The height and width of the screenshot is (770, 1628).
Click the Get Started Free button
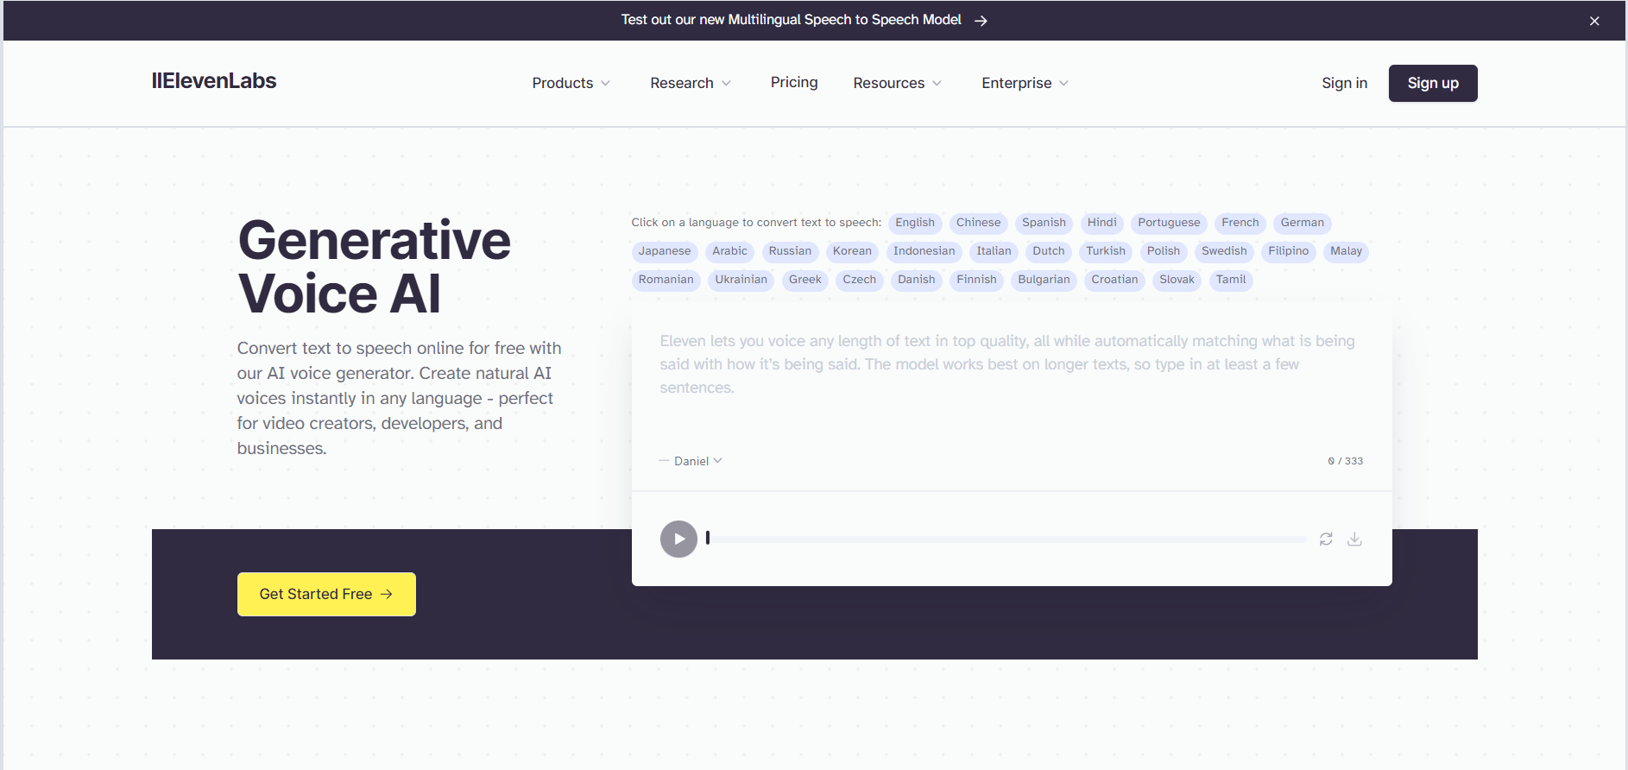(x=326, y=594)
